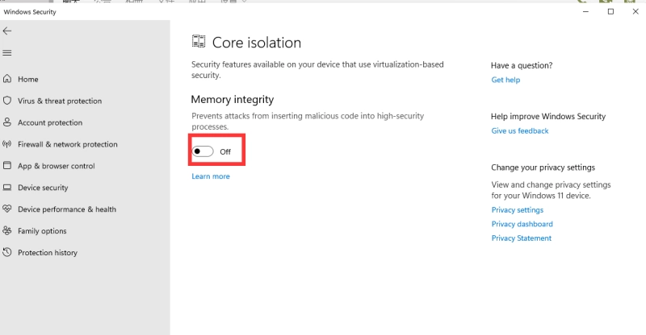Open the Privacy dashboard link
The width and height of the screenshot is (646, 335).
point(522,224)
